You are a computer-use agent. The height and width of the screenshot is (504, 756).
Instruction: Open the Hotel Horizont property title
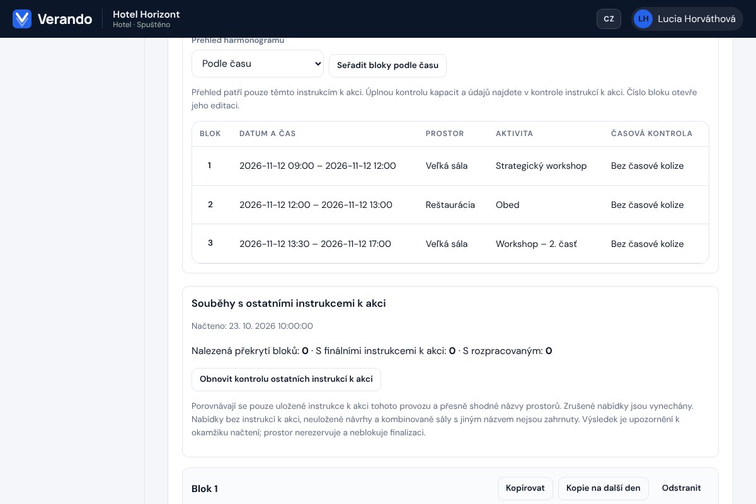[x=146, y=14]
